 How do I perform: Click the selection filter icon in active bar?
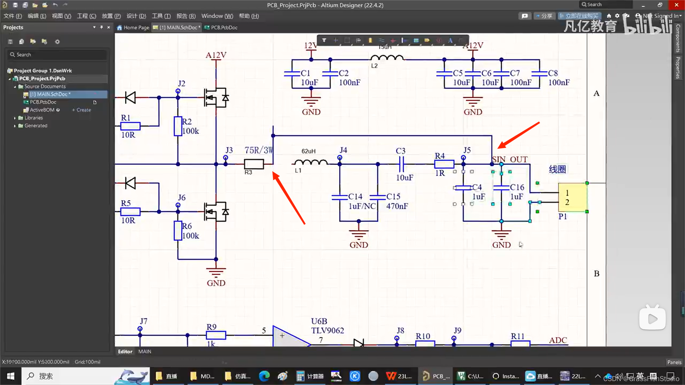pyautogui.click(x=324, y=40)
